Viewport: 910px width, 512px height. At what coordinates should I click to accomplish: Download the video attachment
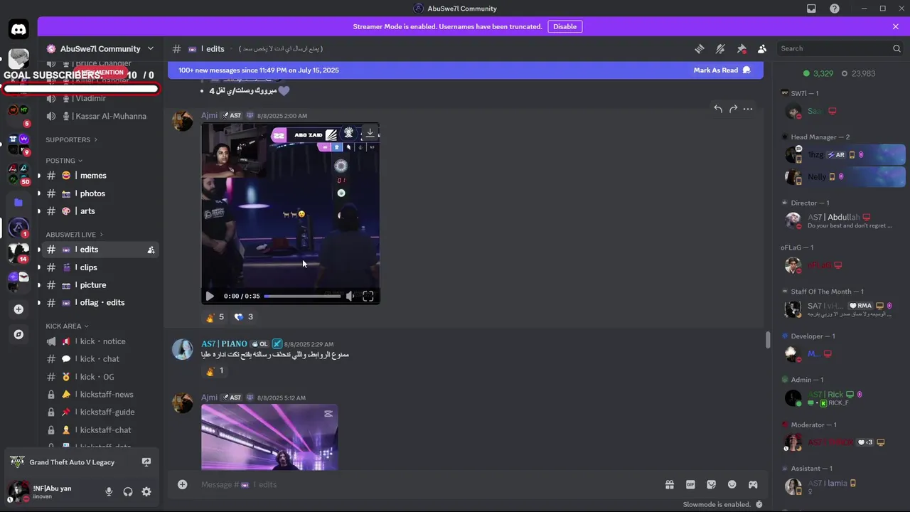370,133
